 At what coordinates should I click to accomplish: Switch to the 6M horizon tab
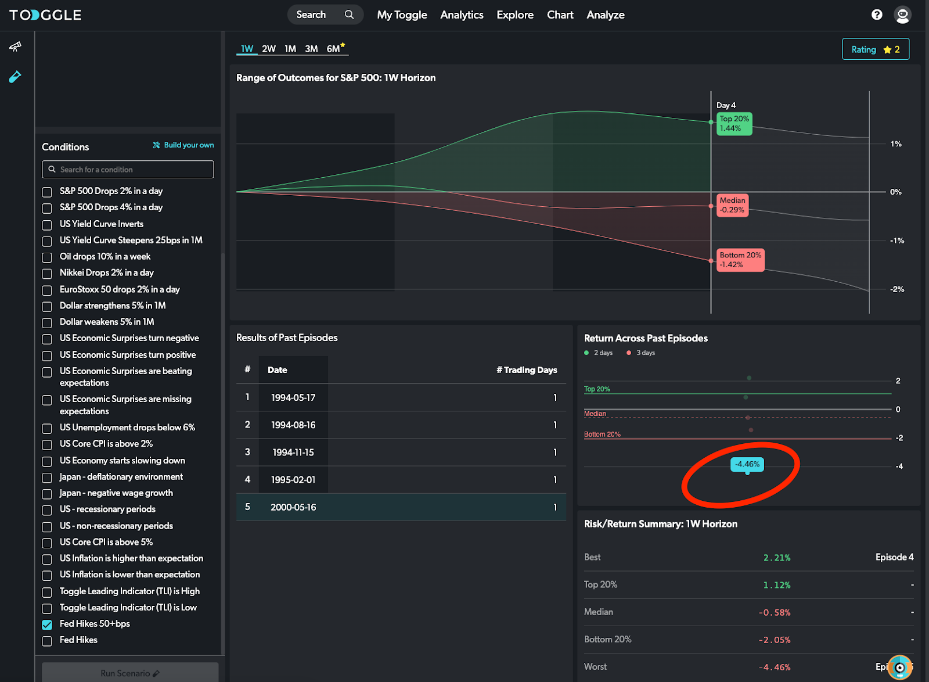click(x=333, y=49)
